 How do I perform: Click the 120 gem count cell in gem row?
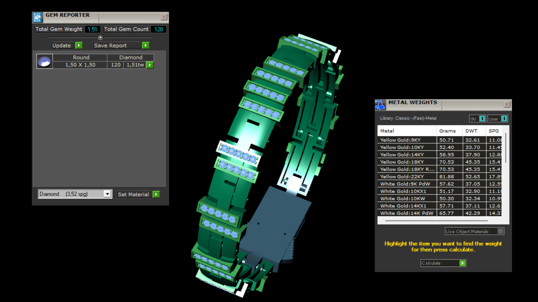(116, 65)
